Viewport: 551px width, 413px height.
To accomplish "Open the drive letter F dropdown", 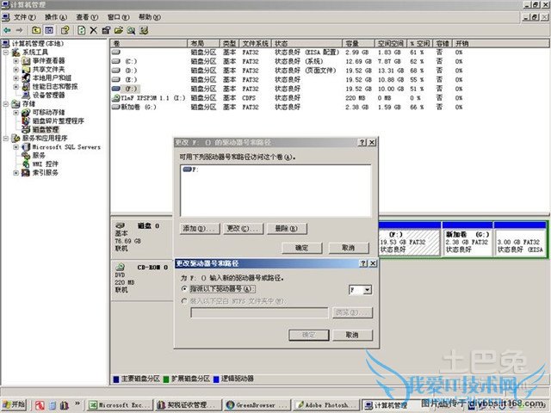I will [x=368, y=290].
